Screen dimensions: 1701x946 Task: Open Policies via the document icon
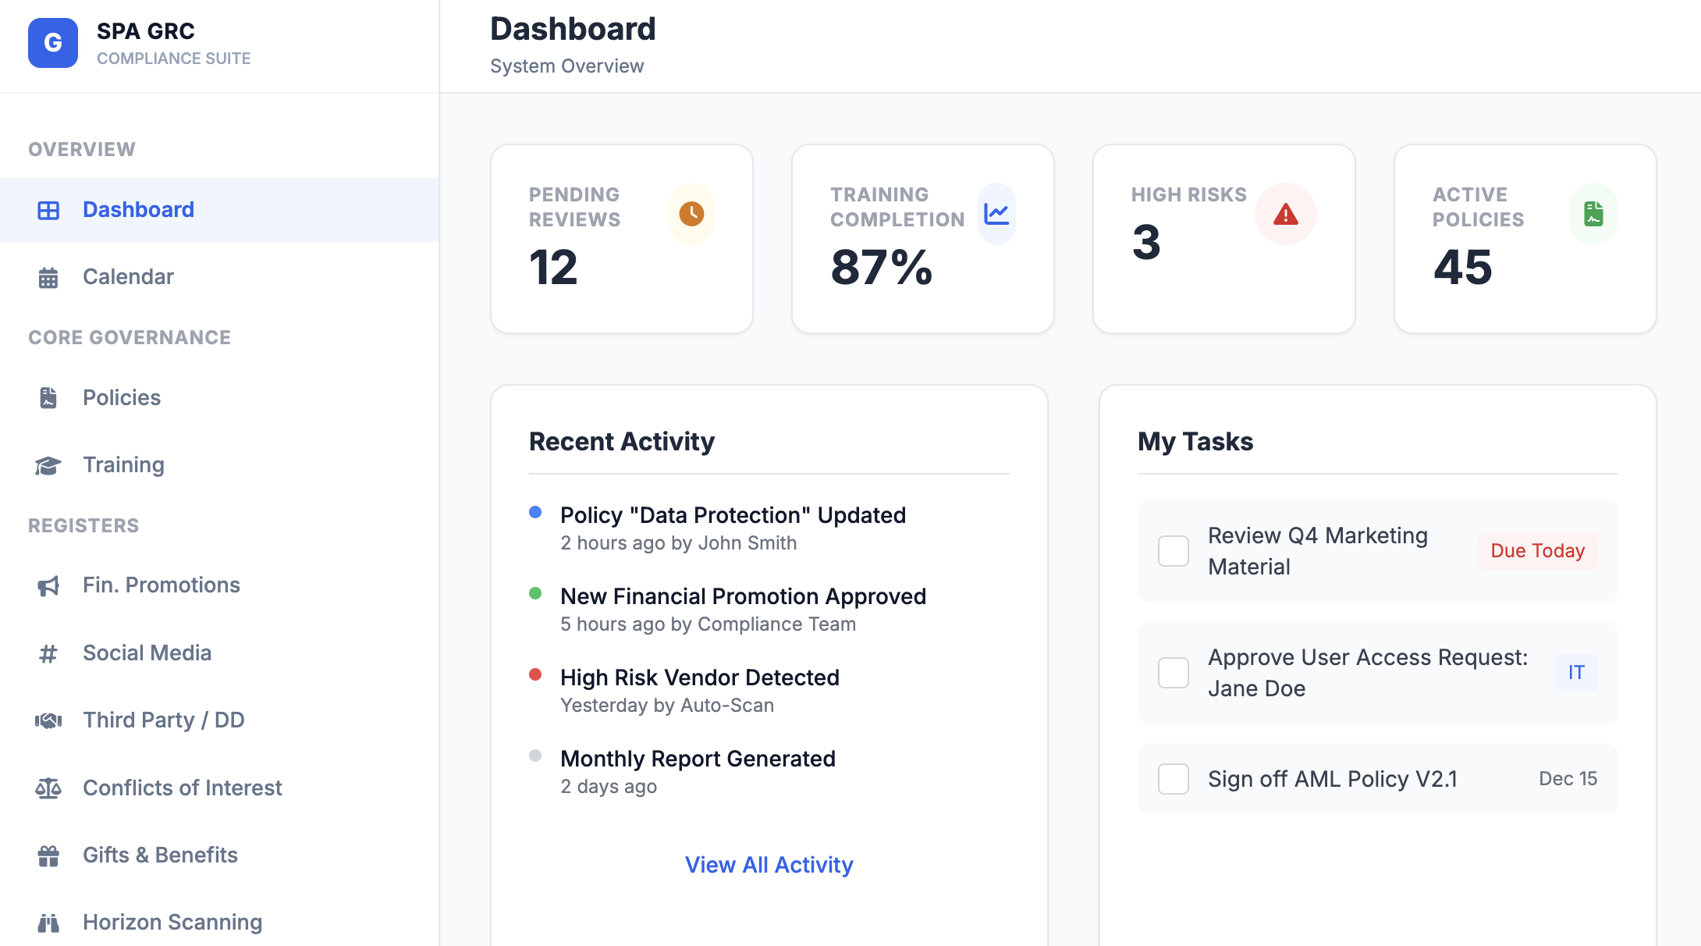48,397
